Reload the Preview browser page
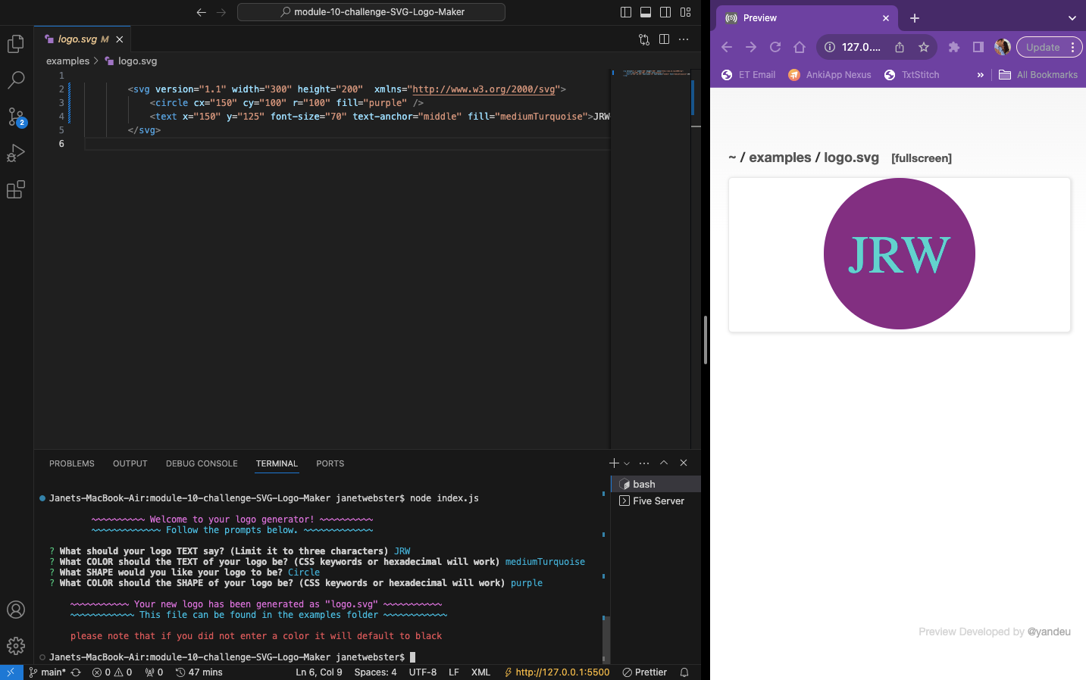This screenshot has width=1086, height=680. [x=775, y=47]
